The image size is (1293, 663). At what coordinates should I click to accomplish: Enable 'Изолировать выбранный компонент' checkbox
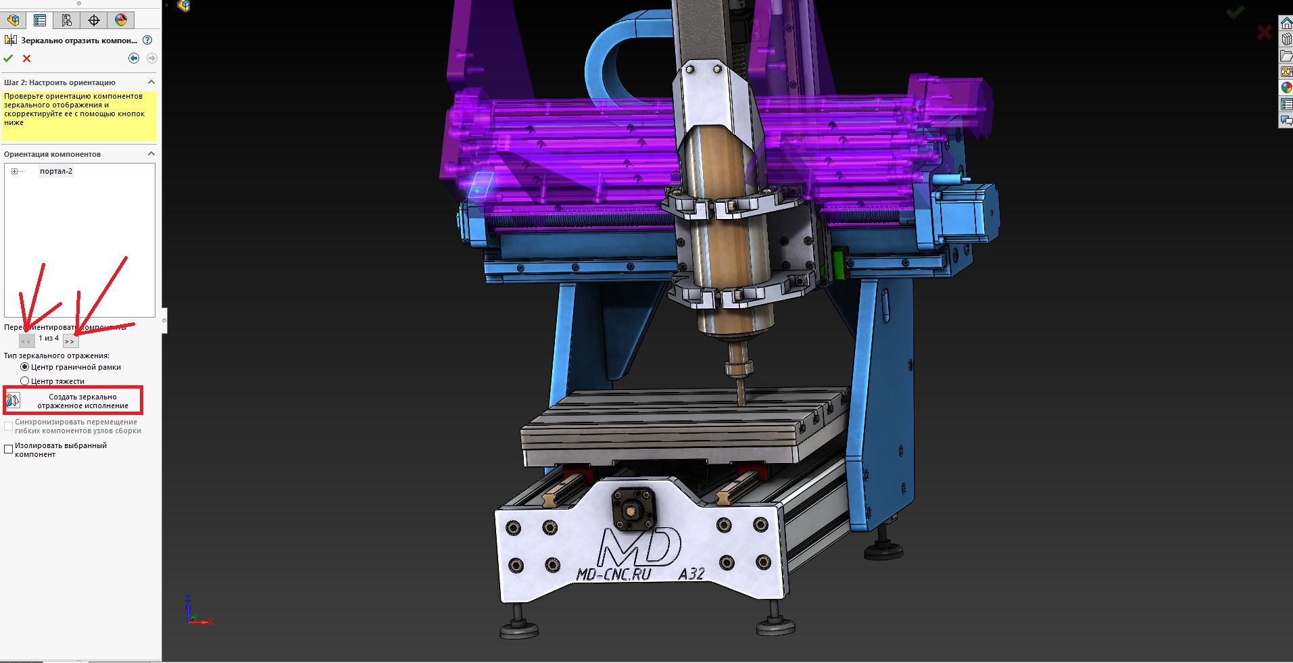pos(9,449)
